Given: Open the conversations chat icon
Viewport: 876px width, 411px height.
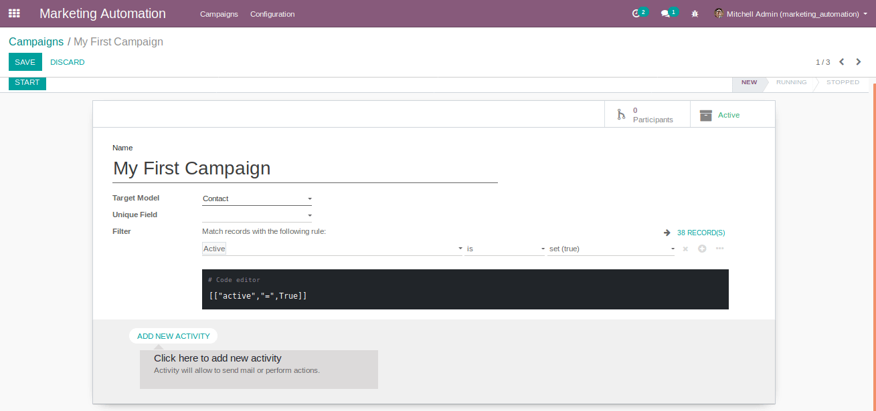Looking at the screenshot, I should point(665,13).
